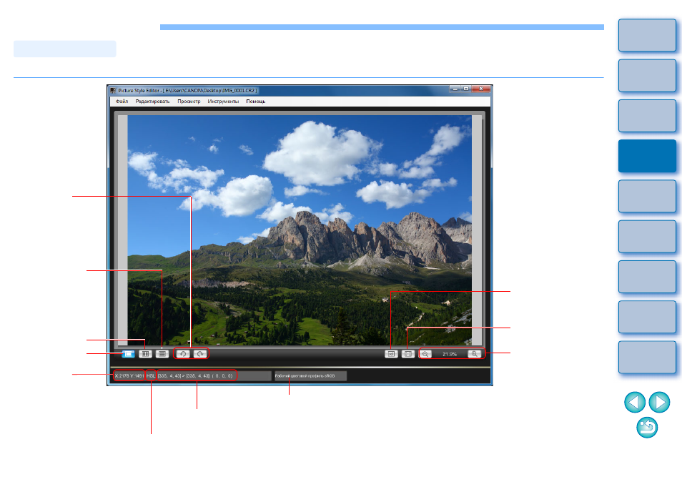Open the Просмотр menu
This screenshot has width=682, height=482.
coord(189,102)
